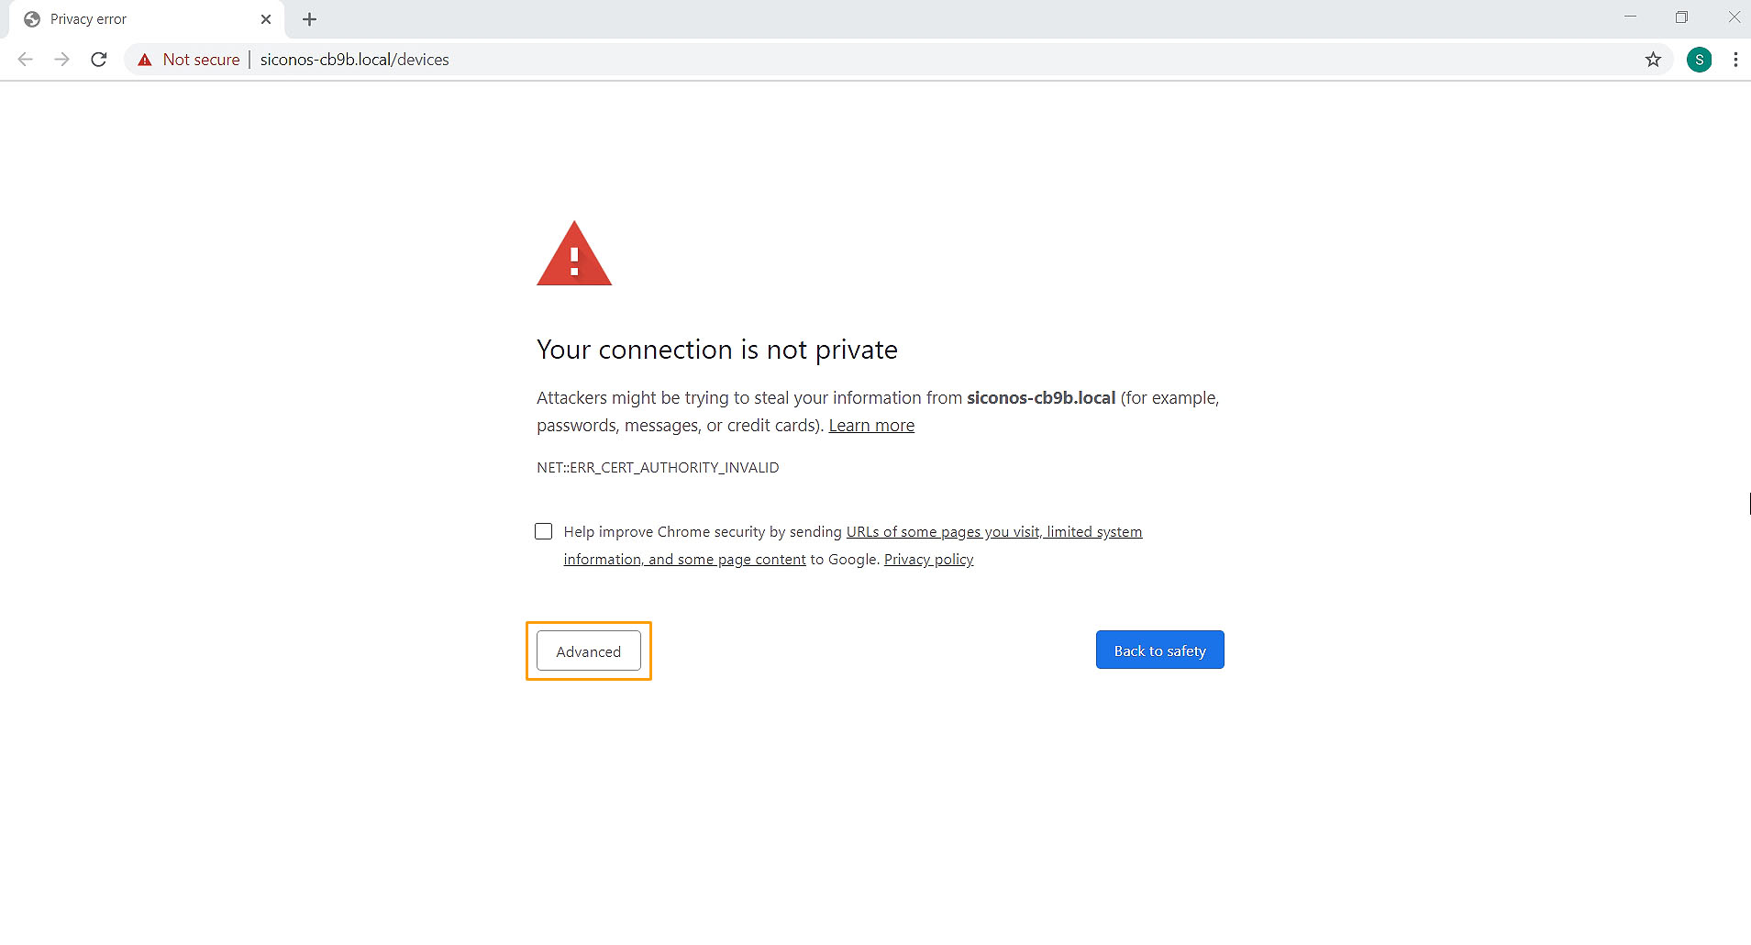Open a new tab with plus
Screen dimensions: 1751x945
[x=309, y=19]
